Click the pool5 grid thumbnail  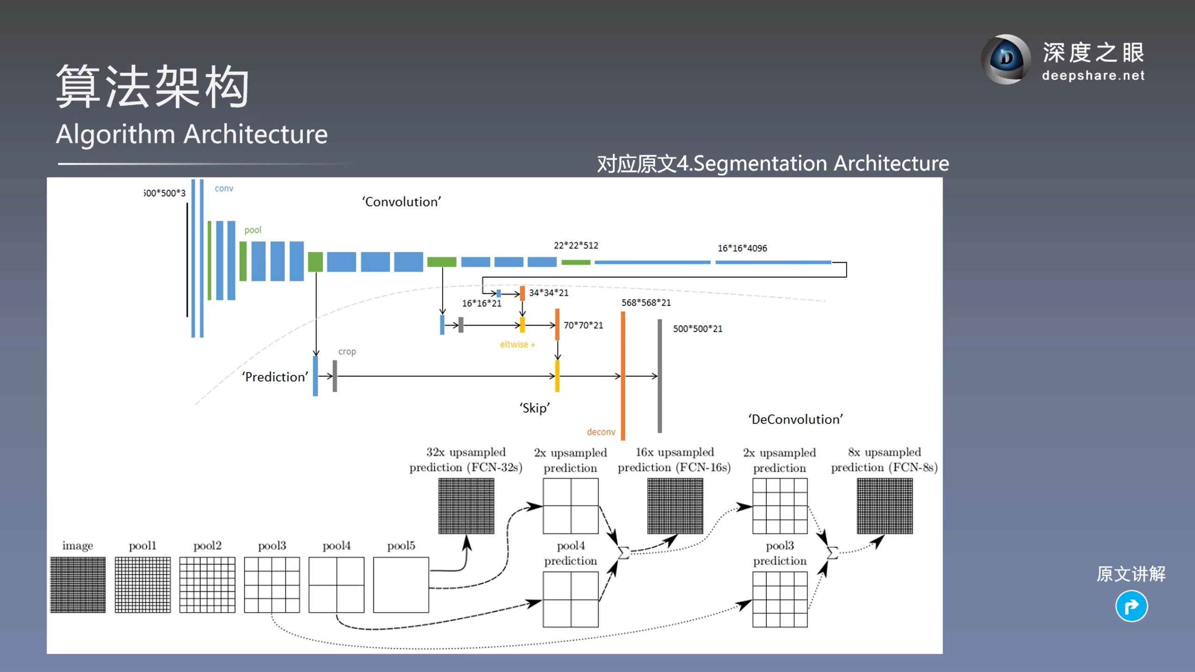tap(401, 584)
